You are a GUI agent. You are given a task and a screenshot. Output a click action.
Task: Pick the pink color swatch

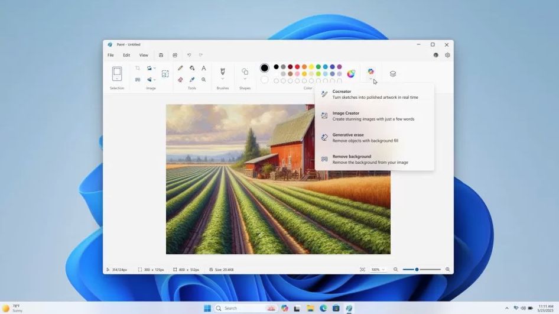point(297,74)
